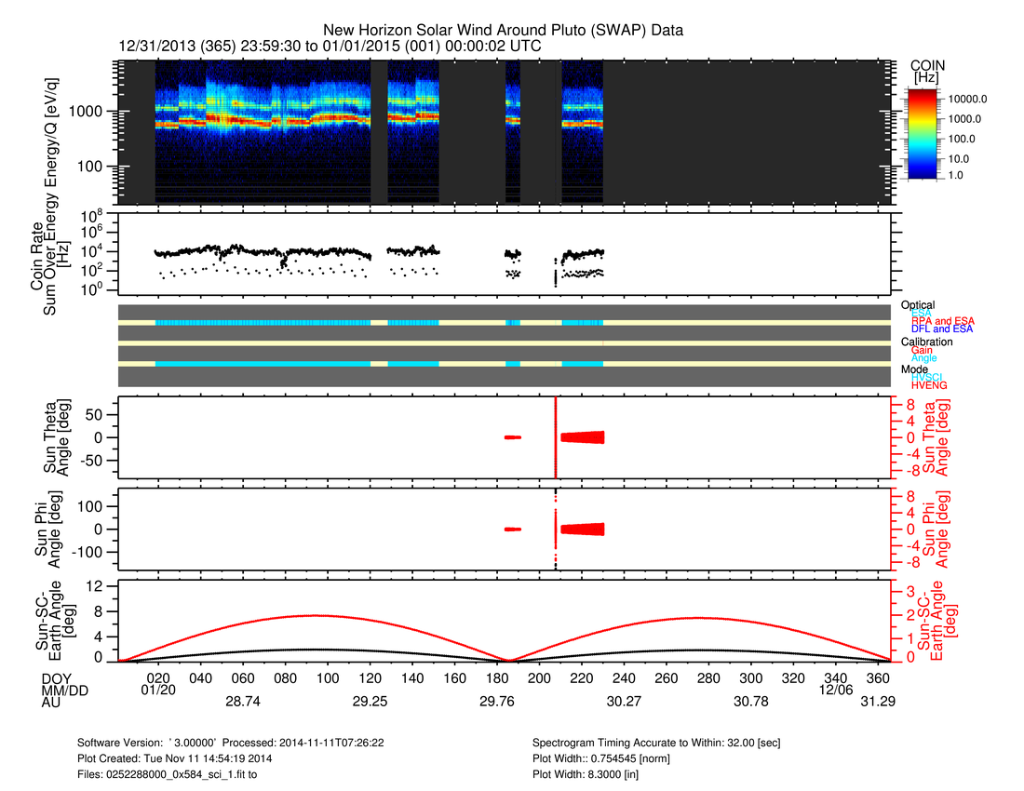
Task: Click the 'HVENG' mode legend label
Action: pyautogui.click(x=930, y=385)
